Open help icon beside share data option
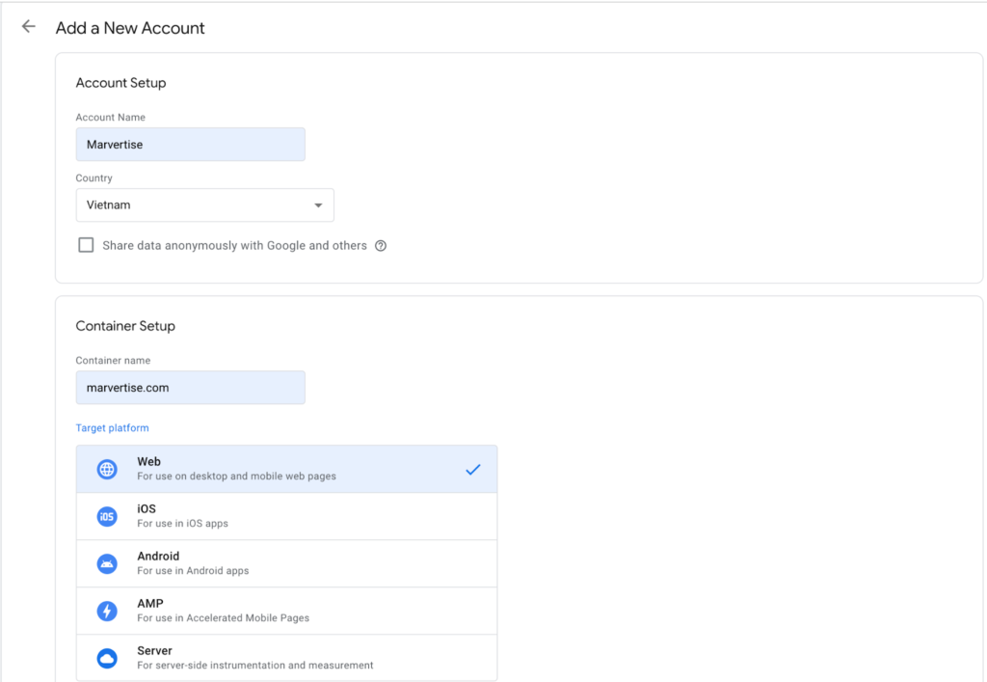This screenshot has width=987, height=682. (381, 246)
